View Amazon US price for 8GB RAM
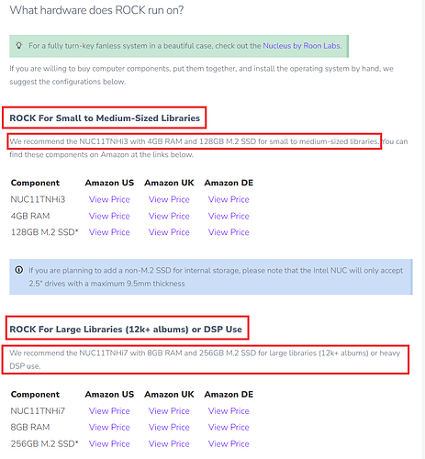The image size is (425, 459). pyautogui.click(x=109, y=427)
